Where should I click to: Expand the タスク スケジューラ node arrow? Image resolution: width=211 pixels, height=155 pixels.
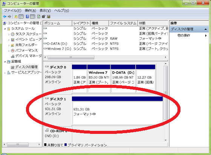[x=9, y=34]
